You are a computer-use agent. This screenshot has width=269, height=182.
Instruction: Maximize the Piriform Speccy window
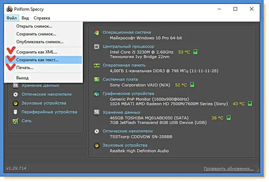(x=235, y=9)
